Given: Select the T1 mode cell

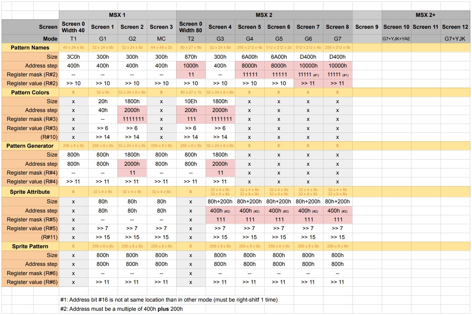Looking at the screenshot, I should 73,39.
